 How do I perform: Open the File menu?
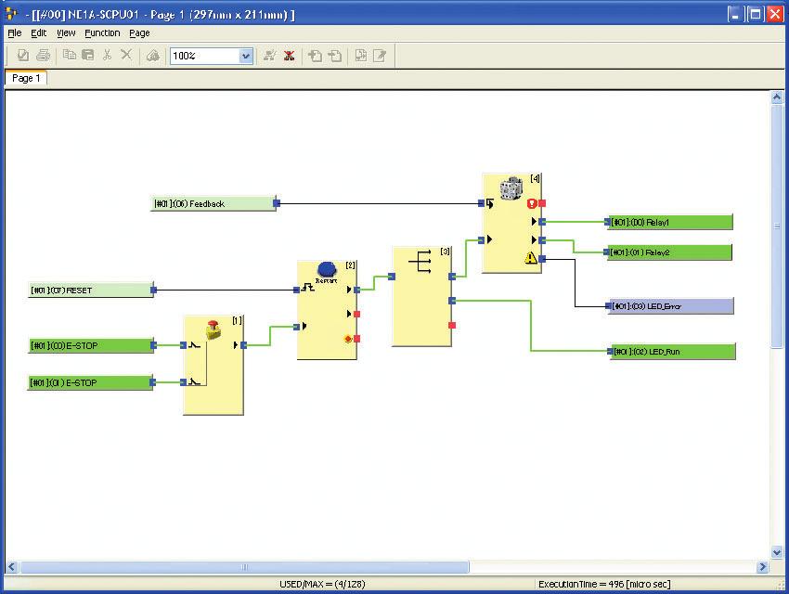click(15, 33)
